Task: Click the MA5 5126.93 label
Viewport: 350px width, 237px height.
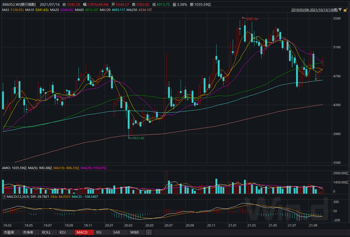Action: pos(13,10)
